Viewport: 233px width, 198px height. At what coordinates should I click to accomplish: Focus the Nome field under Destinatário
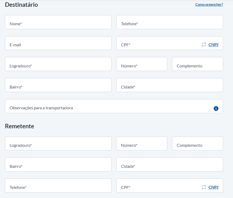coord(58,22)
